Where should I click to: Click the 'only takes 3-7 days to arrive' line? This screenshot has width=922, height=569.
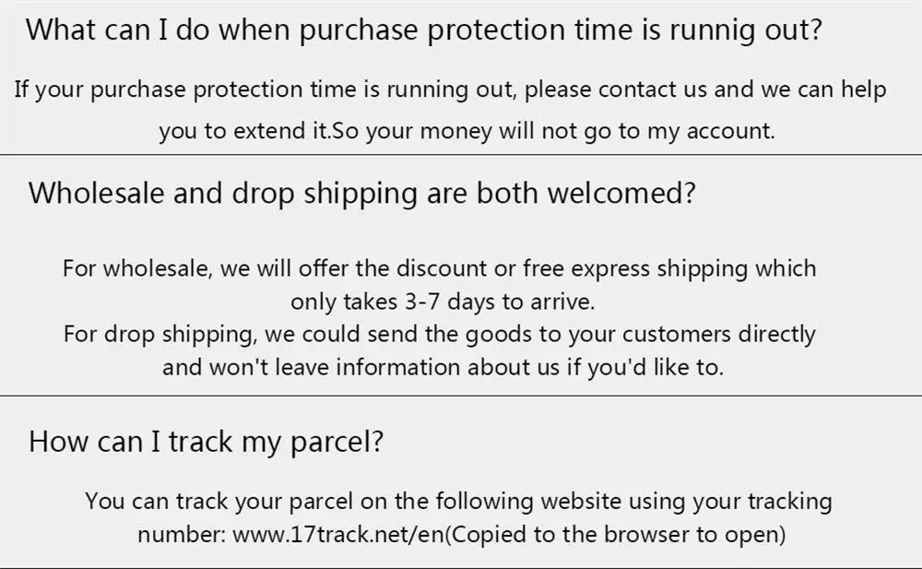443,302
